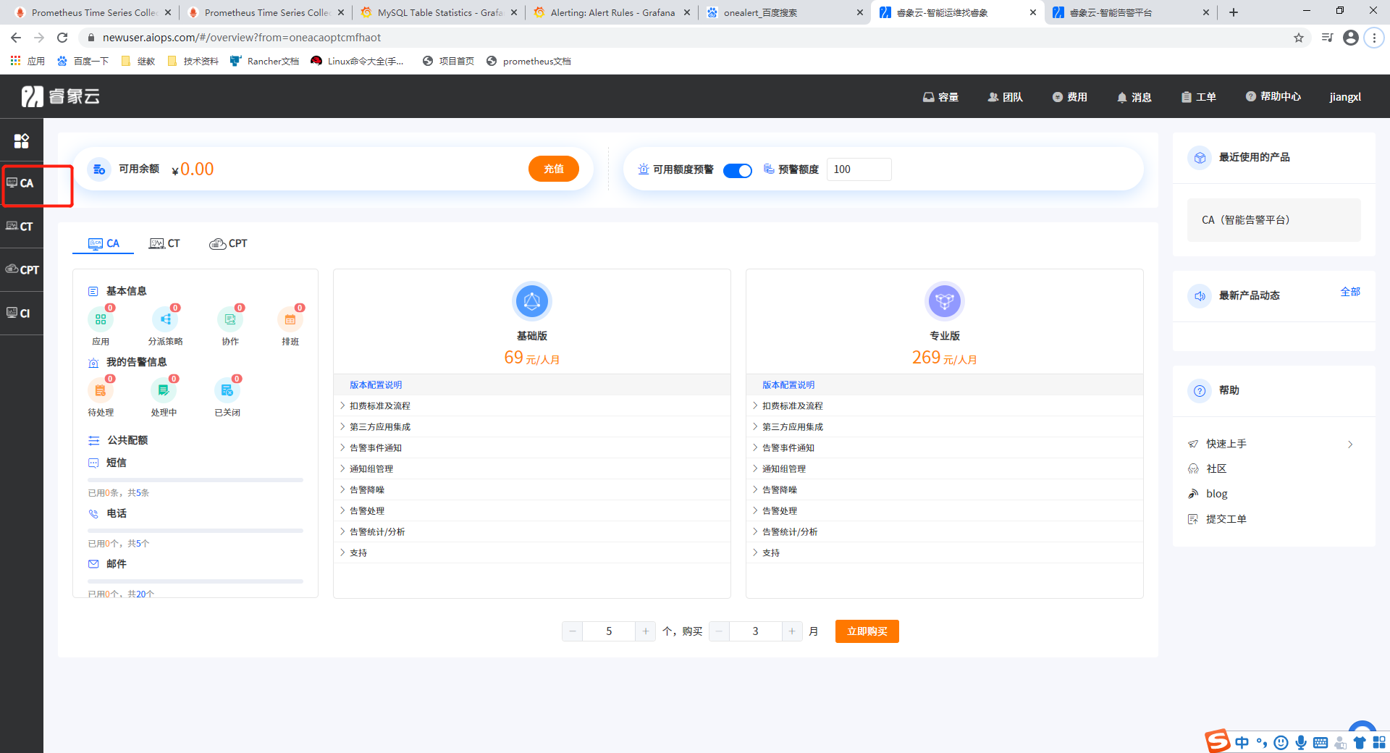This screenshot has width=1390, height=753.
Task: Click the 立即购买 purchase button
Action: [x=866, y=631]
